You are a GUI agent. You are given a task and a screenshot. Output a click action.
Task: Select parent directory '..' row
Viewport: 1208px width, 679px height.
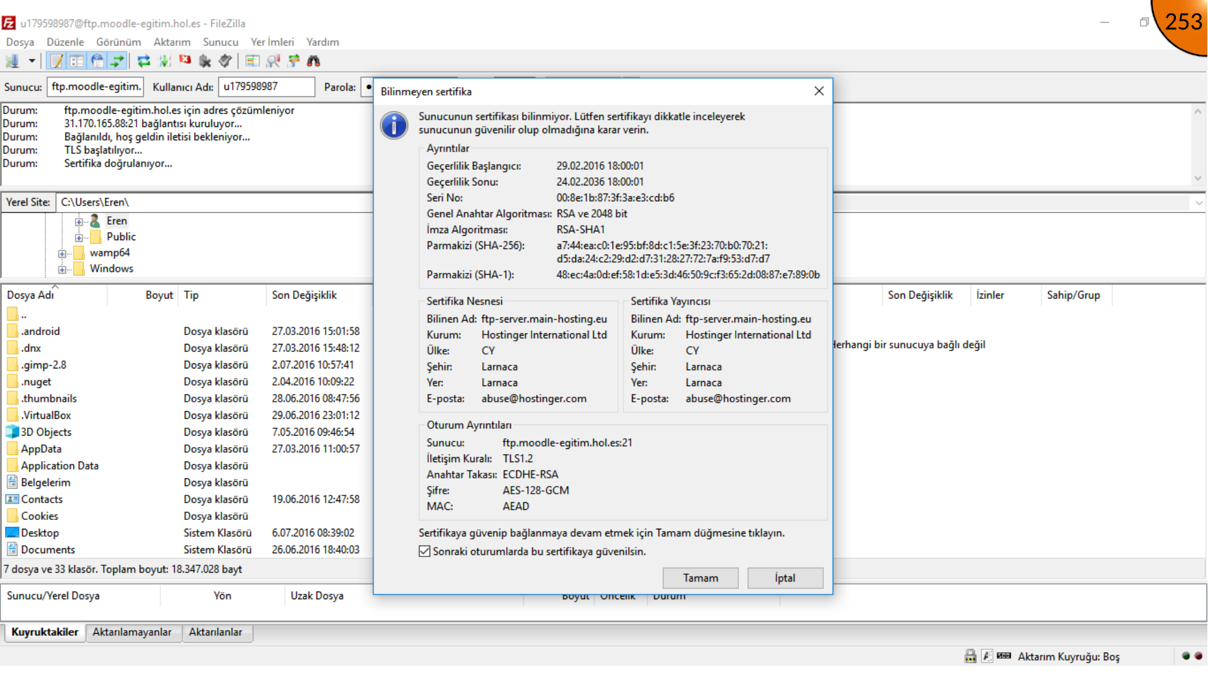point(186,314)
